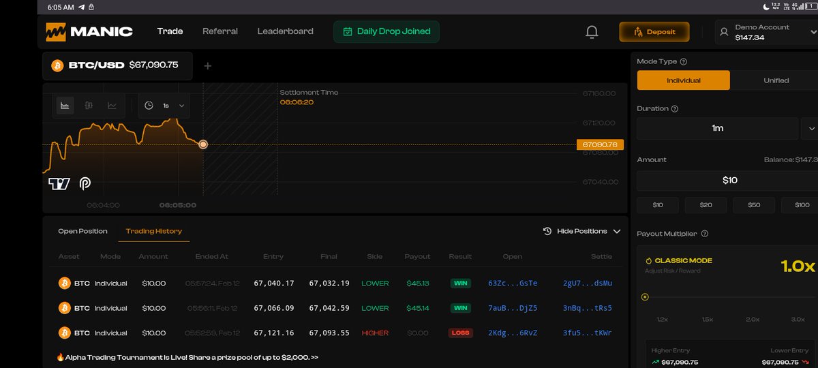The height and width of the screenshot is (368, 818).
Task: Click Bitcoin icon in 67,040.17 row
Action: pos(65,283)
